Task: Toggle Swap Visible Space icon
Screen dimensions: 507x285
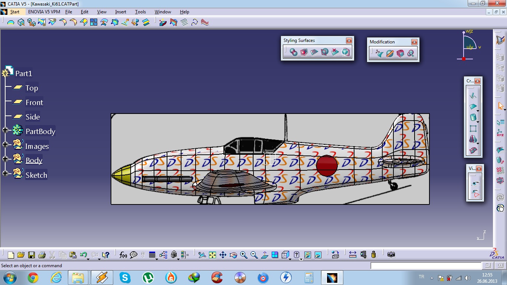Action: coord(318,255)
